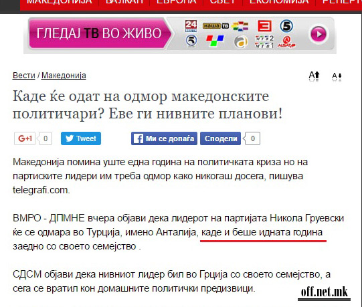
Task: Open the Европа menu item
Action: (177, 2)
